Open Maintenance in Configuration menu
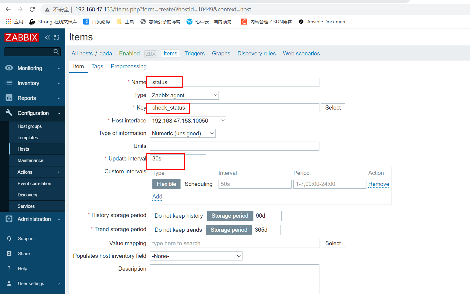 point(30,160)
